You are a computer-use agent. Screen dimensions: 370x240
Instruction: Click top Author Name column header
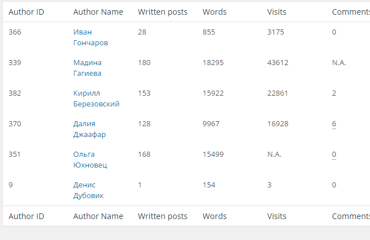(x=98, y=12)
